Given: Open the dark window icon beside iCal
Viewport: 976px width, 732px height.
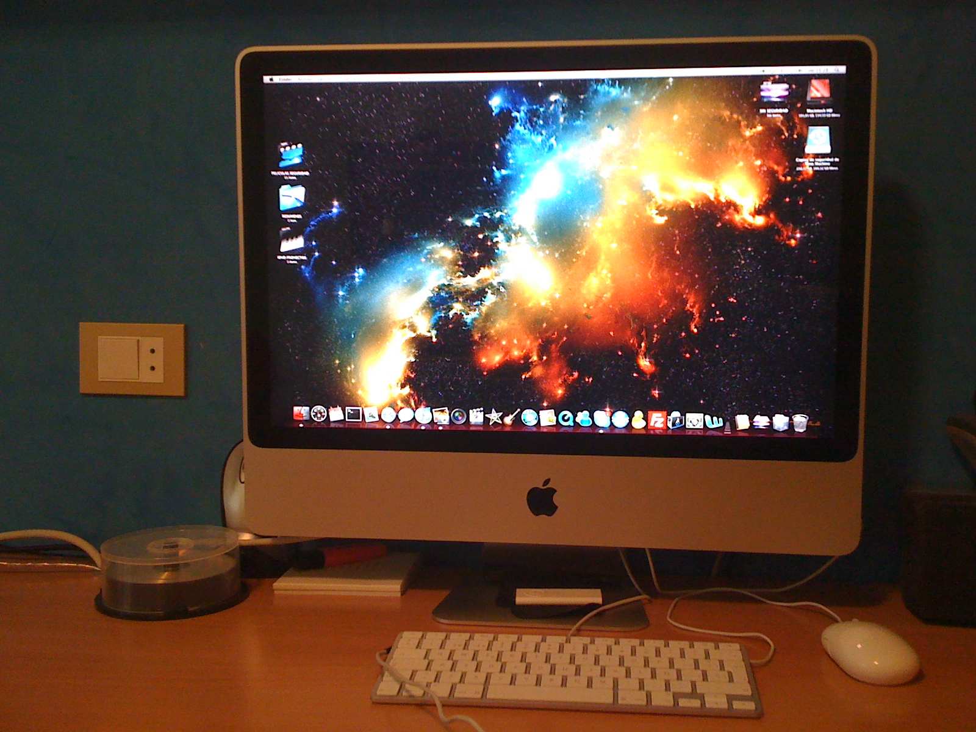Looking at the screenshot, I should point(354,414).
